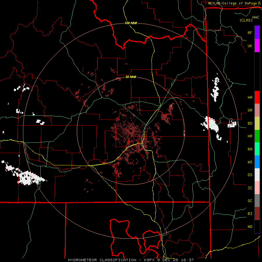This screenshot has width=262, height=262.
Task: Click the UK legend label
Action: pos(250,46)
